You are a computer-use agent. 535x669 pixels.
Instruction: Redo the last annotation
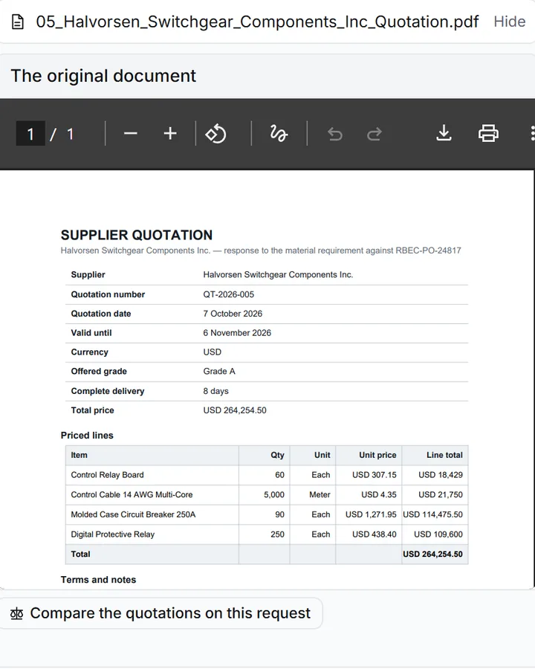374,134
